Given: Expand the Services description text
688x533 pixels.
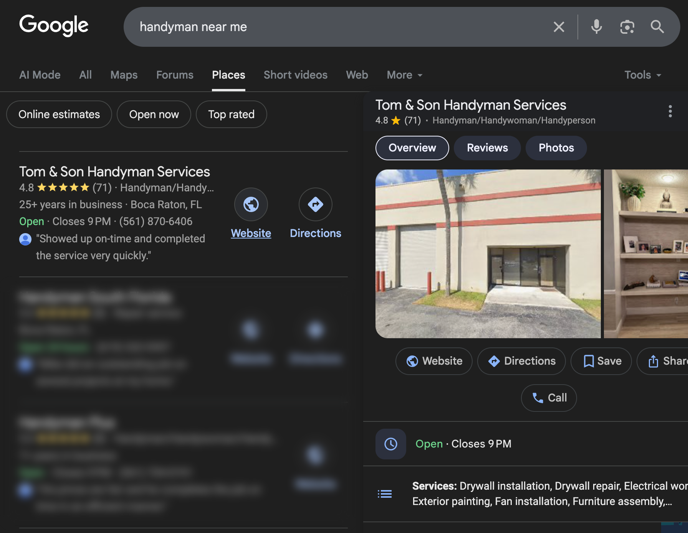Looking at the screenshot, I should [x=550, y=494].
